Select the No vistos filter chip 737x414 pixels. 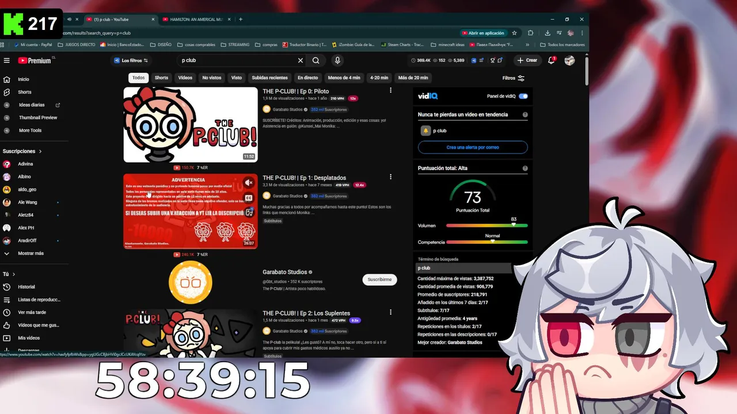click(211, 78)
